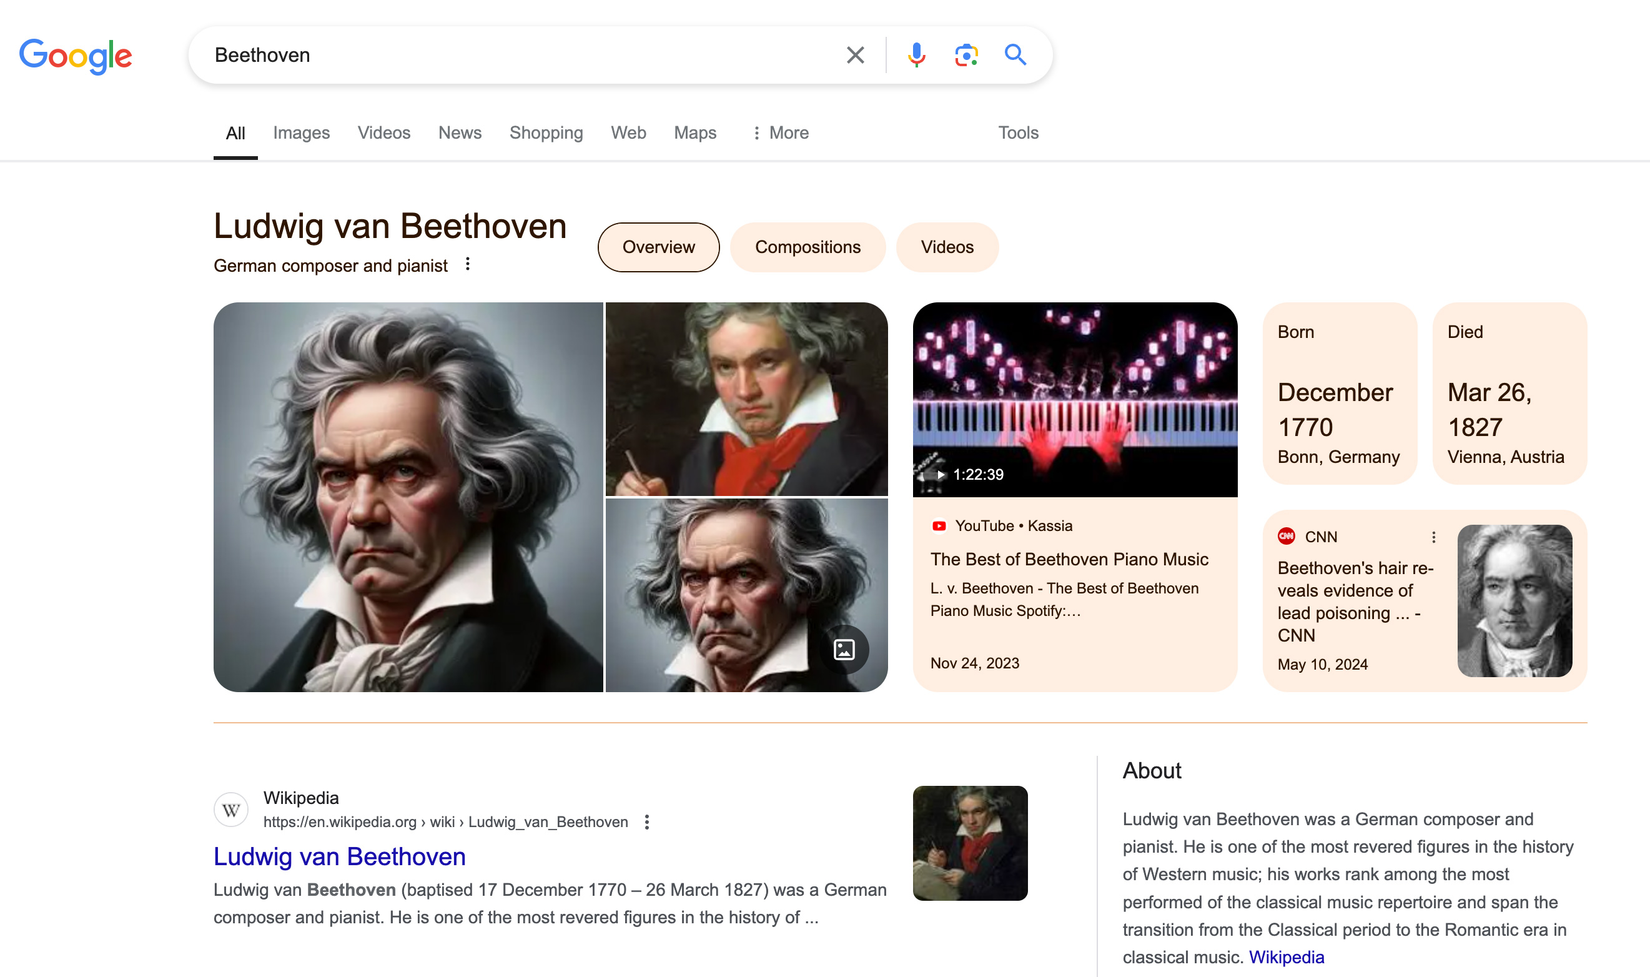Viewport: 1650px width, 977px height.
Task: Click the Google logo
Action: pos(75,56)
